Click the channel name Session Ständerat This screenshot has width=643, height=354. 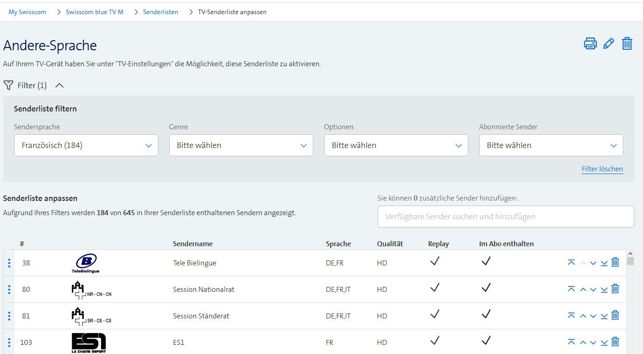click(201, 316)
